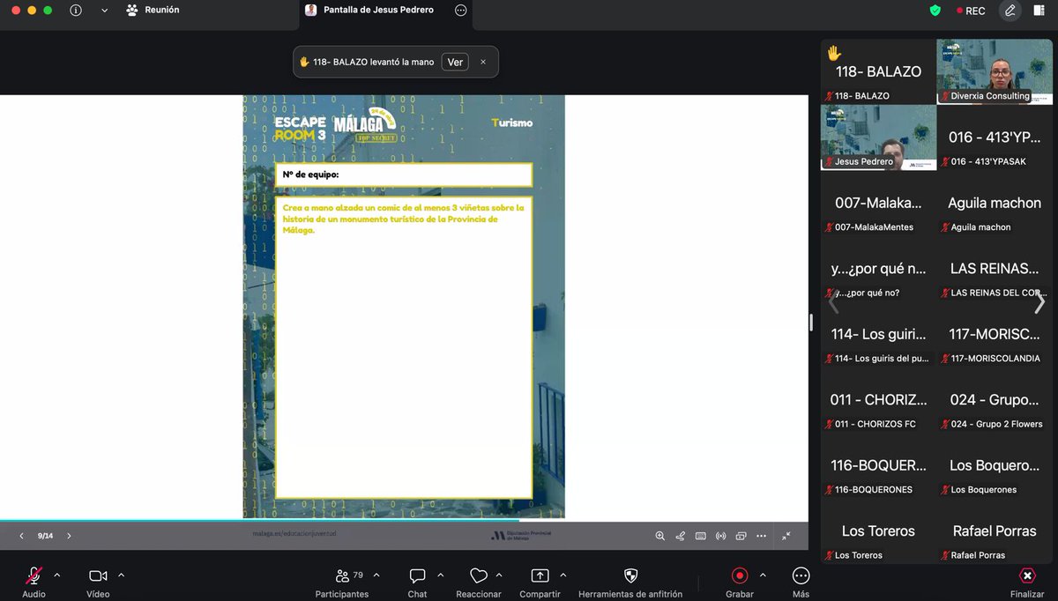Expand the chevron next to meeting info
Image resolution: width=1058 pixels, height=601 pixels.
pyautogui.click(x=105, y=11)
